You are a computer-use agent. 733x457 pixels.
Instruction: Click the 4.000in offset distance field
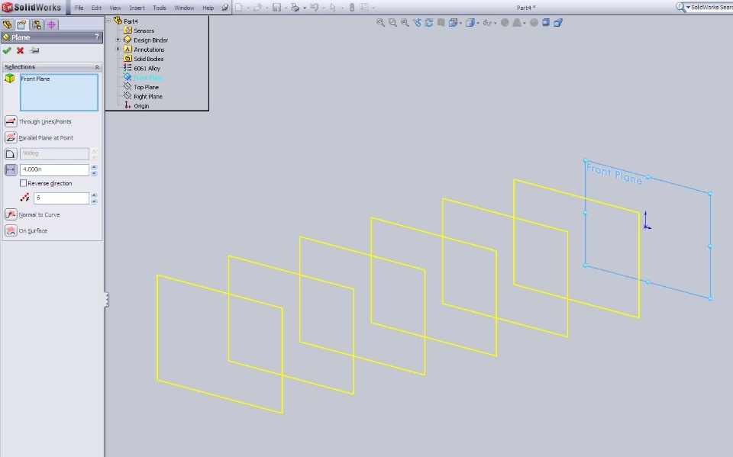[54, 169]
